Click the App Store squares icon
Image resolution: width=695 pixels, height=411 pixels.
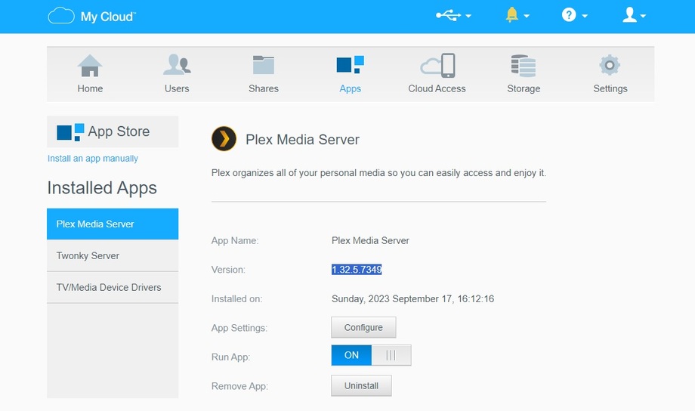(70, 132)
